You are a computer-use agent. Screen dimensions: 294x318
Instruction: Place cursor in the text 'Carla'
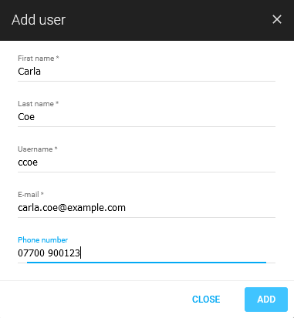pyautogui.click(x=29, y=72)
